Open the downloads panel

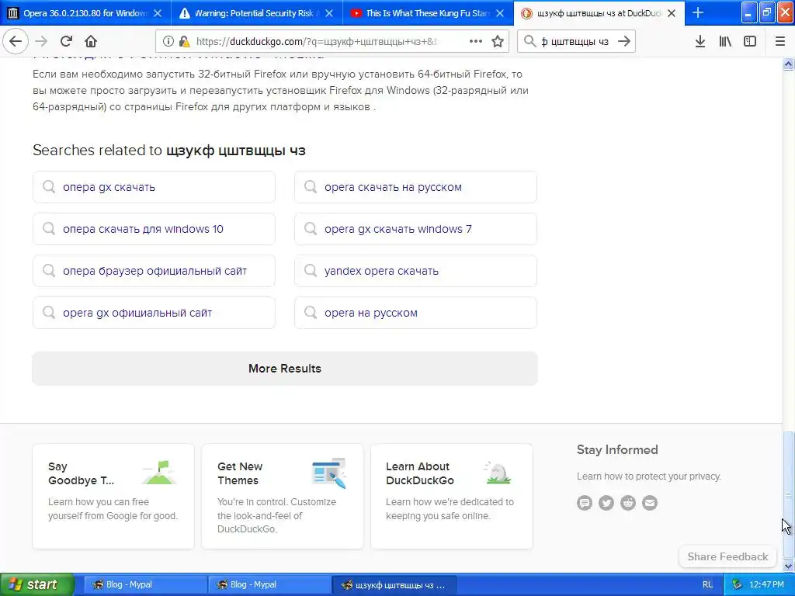pos(700,42)
